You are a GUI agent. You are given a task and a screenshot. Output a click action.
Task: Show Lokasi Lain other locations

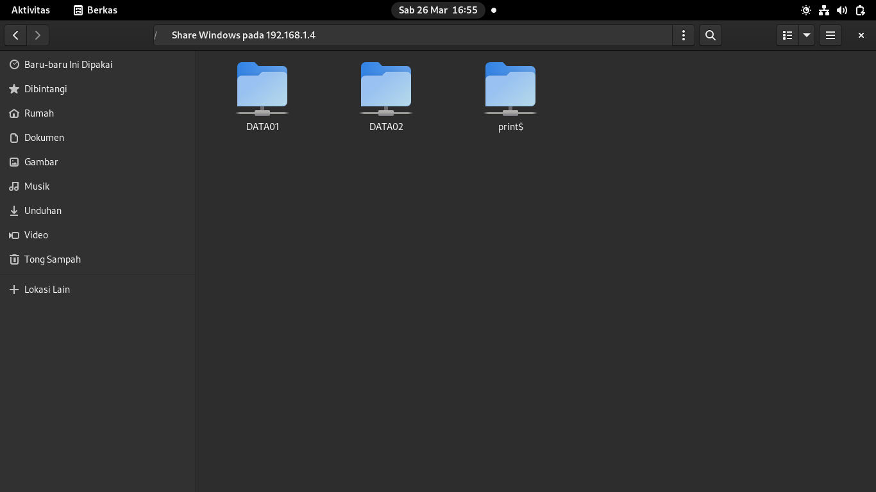97,290
